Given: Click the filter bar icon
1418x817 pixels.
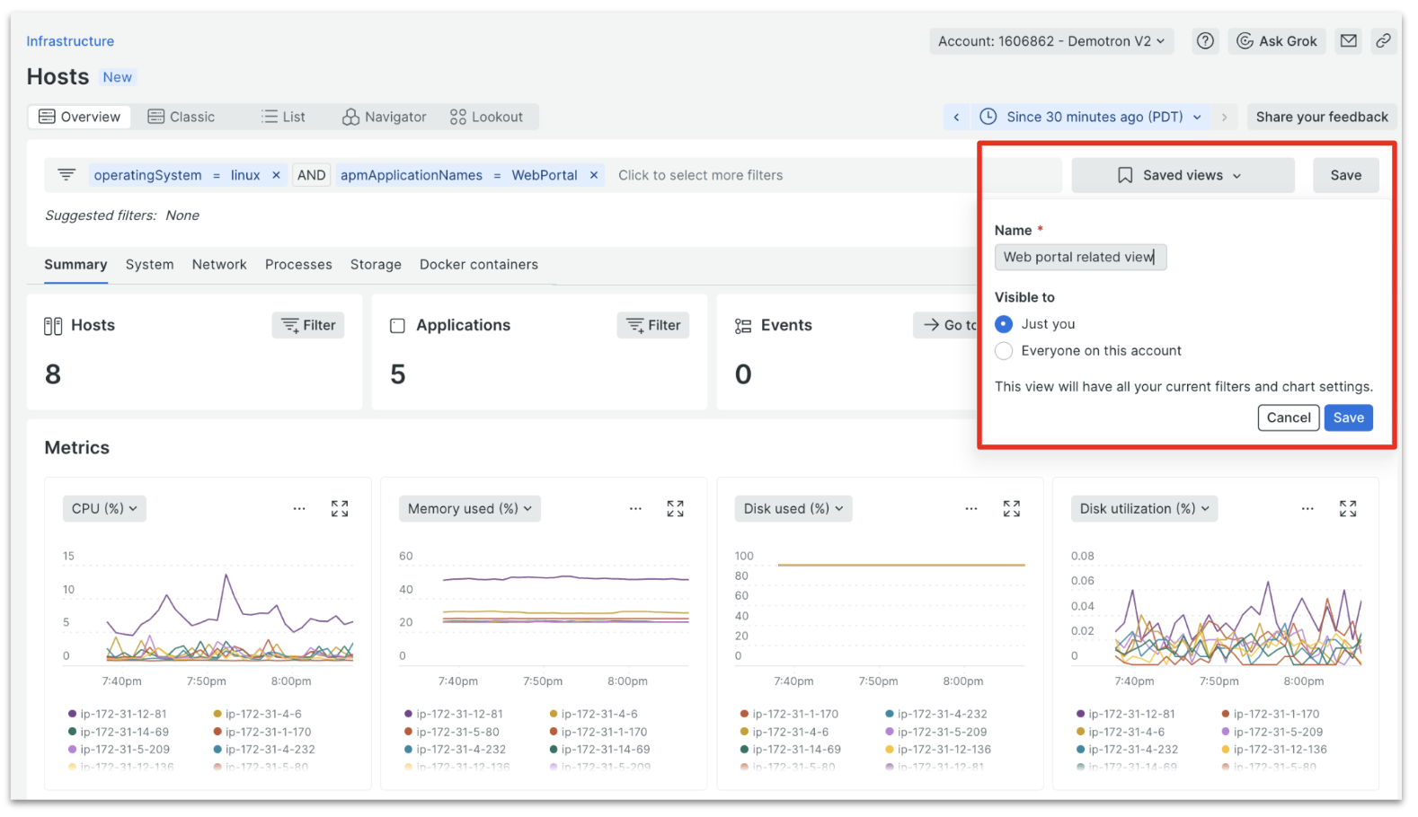Looking at the screenshot, I should 66,175.
